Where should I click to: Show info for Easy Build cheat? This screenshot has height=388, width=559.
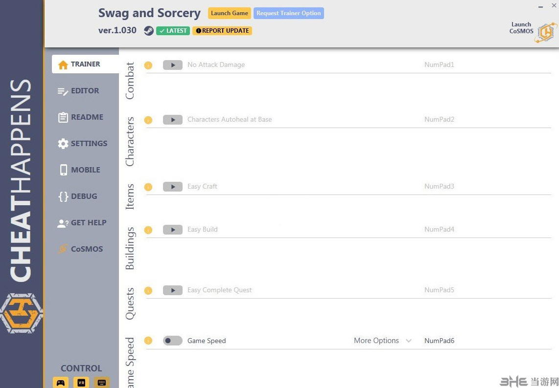pos(148,230)
